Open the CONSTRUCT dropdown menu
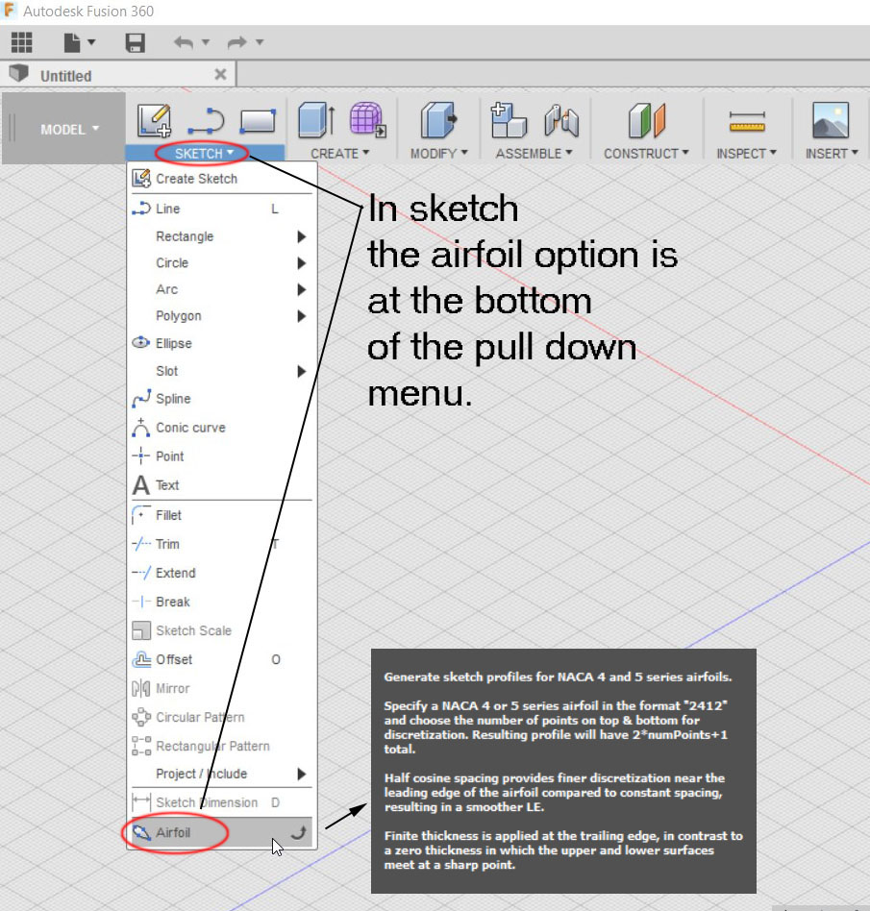 (x=646, y=154)
